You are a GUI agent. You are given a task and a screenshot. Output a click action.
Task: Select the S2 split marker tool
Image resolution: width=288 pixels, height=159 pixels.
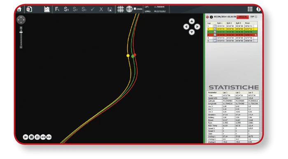point(75,9)
